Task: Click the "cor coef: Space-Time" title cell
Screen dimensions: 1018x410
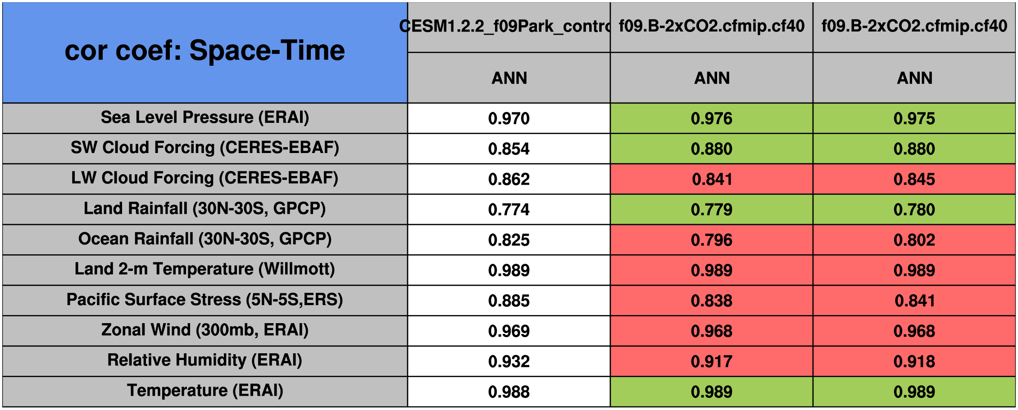Action: coord(205,51)
